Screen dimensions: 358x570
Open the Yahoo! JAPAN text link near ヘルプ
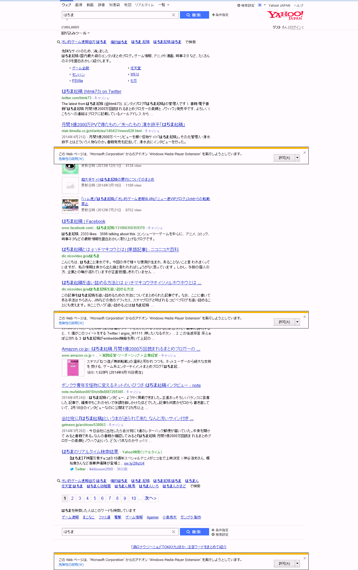click(279, 5)
